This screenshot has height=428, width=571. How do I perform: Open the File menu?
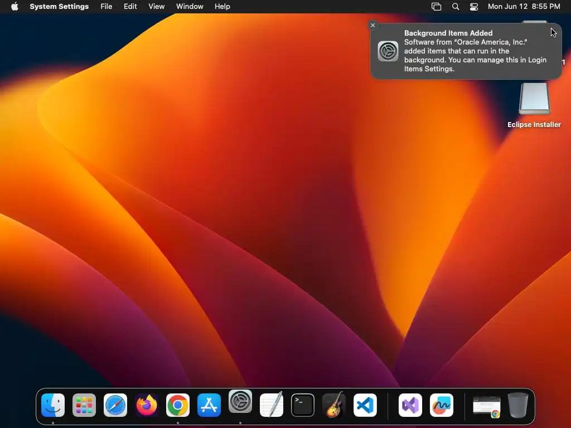point(107,7)
